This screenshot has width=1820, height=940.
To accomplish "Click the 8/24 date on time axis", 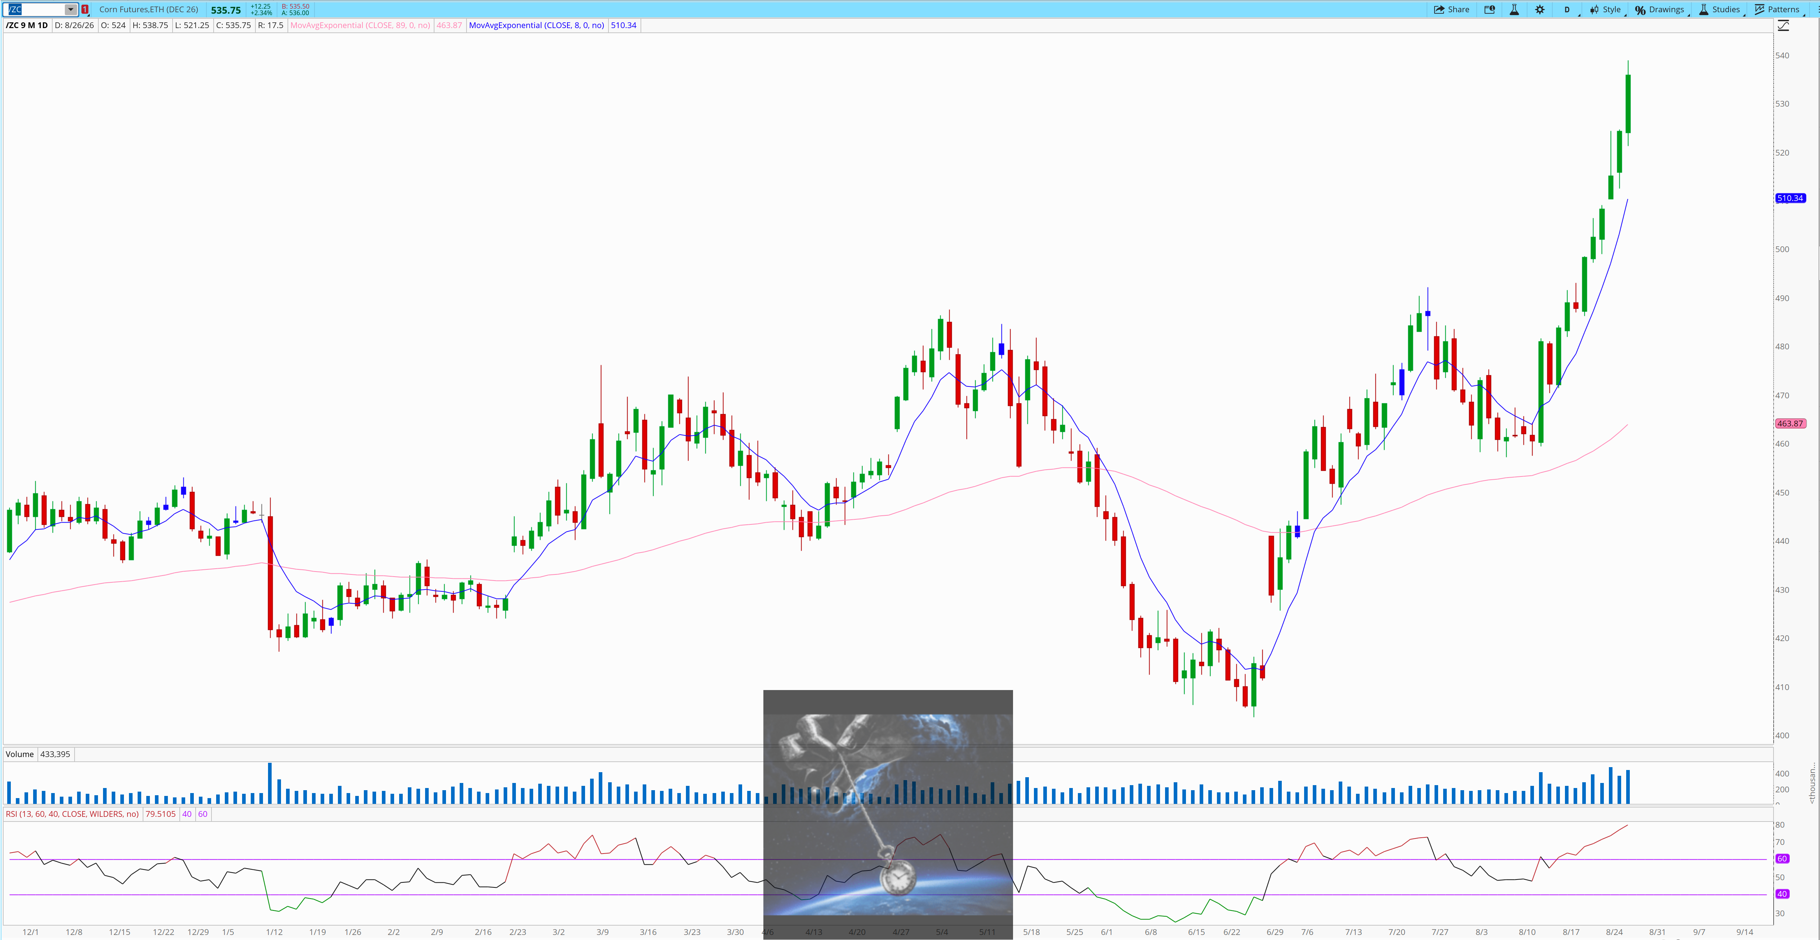I will (x=1614, y=932).
